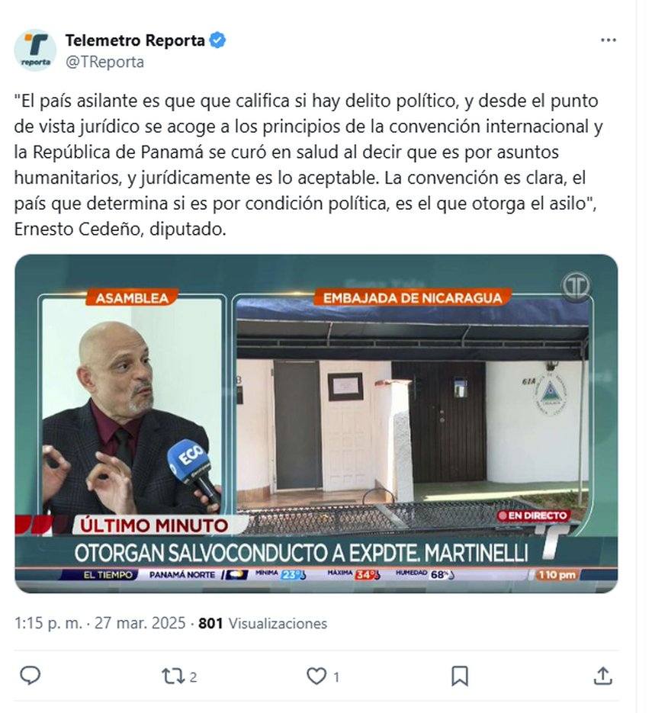Retweet this post via the repost icon
Image resolution: width=652 pixels, height=713 pixels.
click(173, 676)
